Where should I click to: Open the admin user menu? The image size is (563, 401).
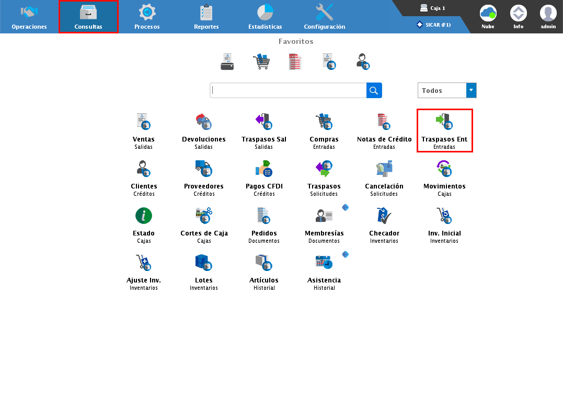pyautogui.click(x=548, y=17)
